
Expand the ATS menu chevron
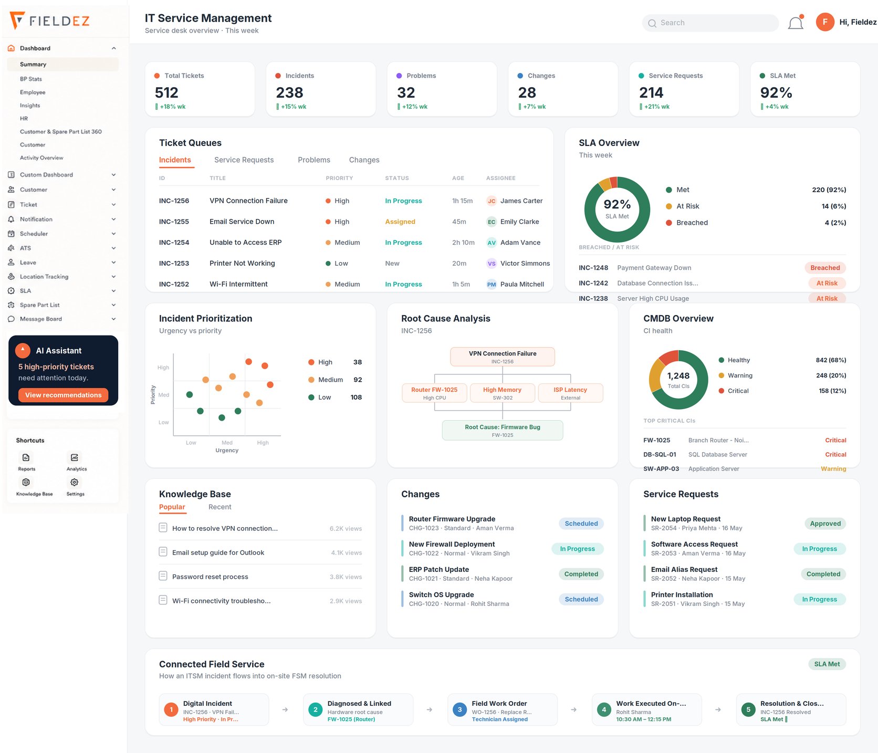point(114,248)
